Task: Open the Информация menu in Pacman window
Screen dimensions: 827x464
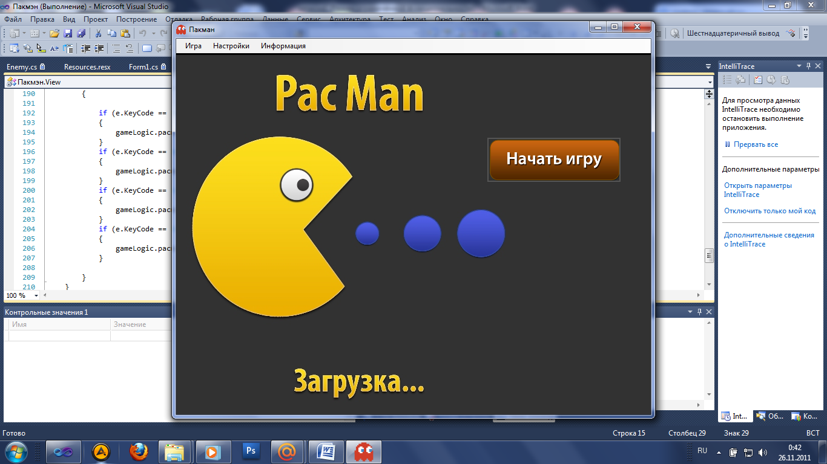Action: tap(283, 46)
